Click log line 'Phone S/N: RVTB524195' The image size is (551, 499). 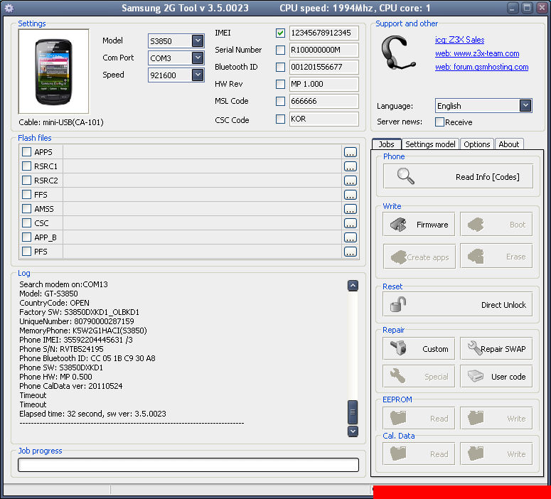pos(61,349)
